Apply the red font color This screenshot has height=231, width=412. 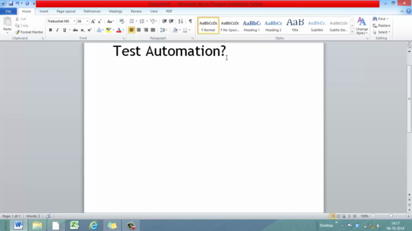point(118,30)
